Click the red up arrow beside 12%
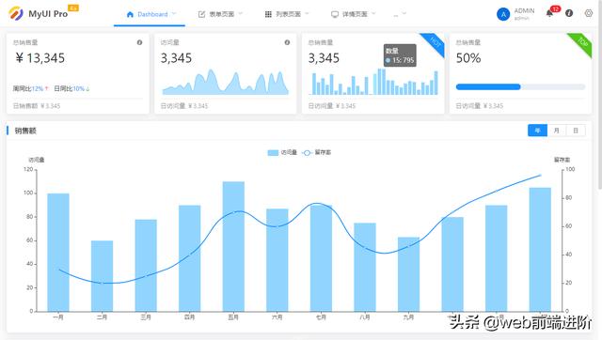 coord(46,88)
